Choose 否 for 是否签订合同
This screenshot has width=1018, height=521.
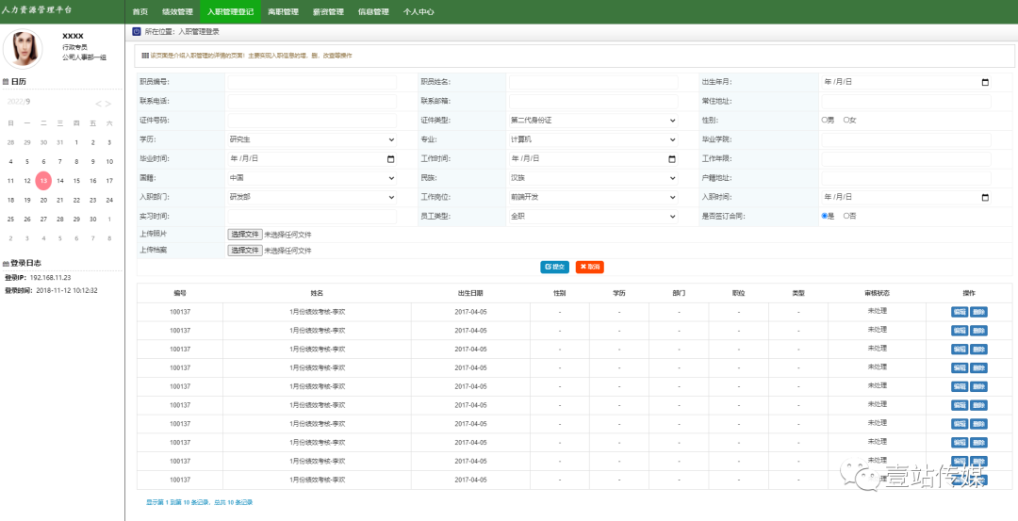point(846,216)
